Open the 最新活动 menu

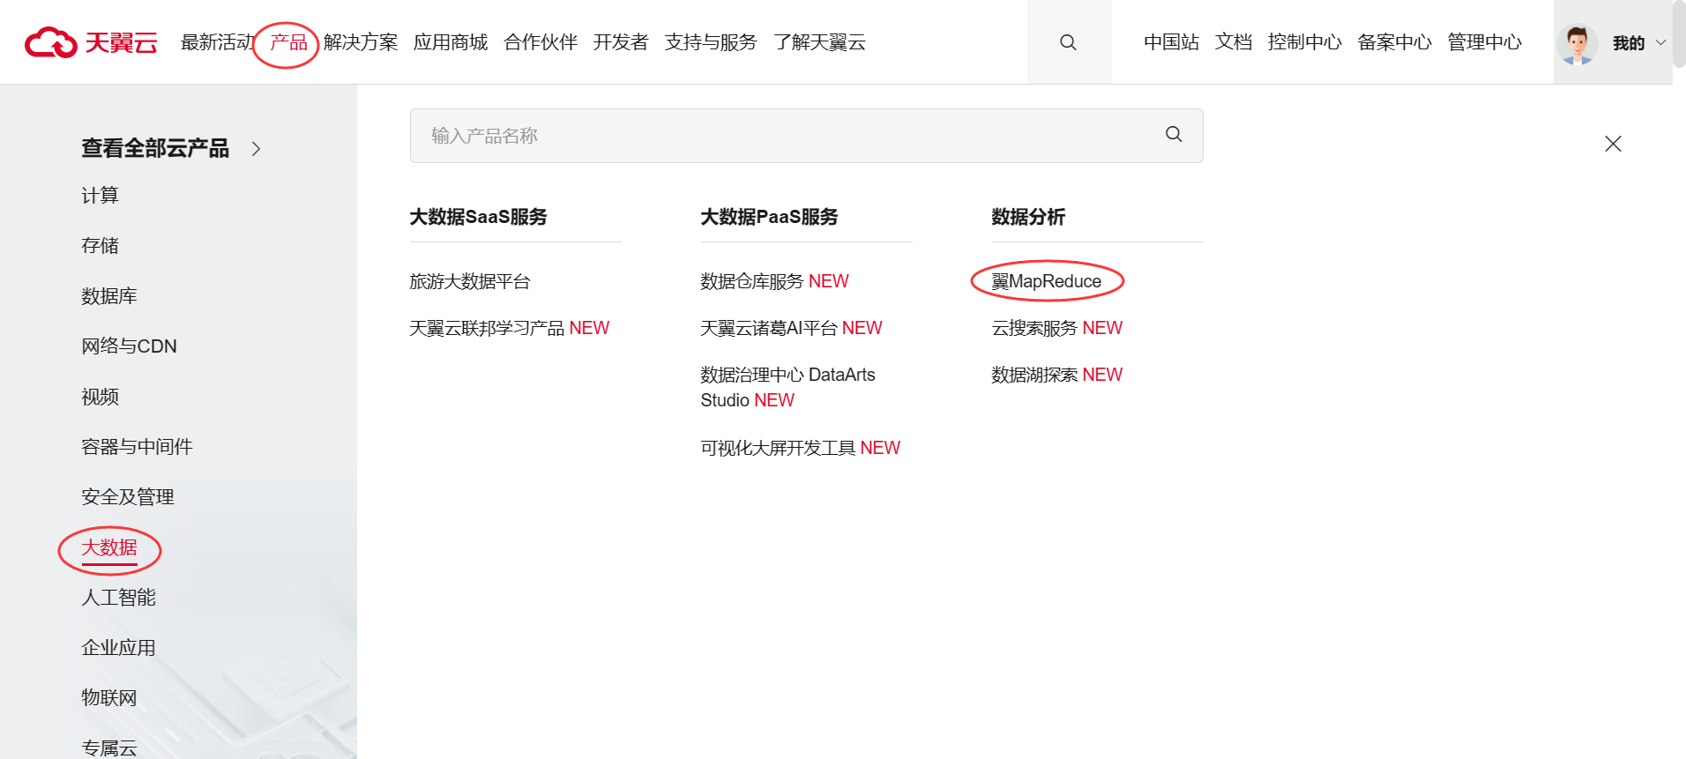[217, 42]
